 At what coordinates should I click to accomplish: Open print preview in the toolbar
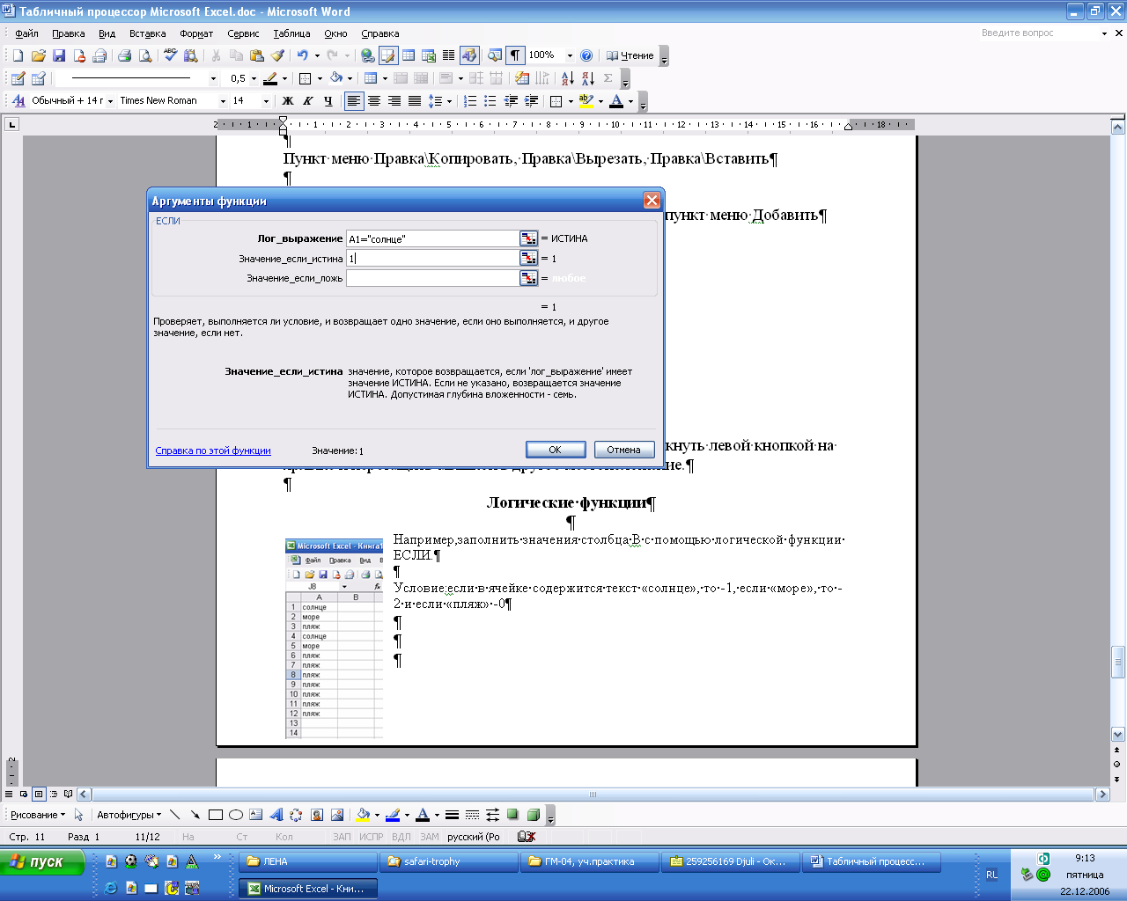pyautogui.click(x=145, y=55)
